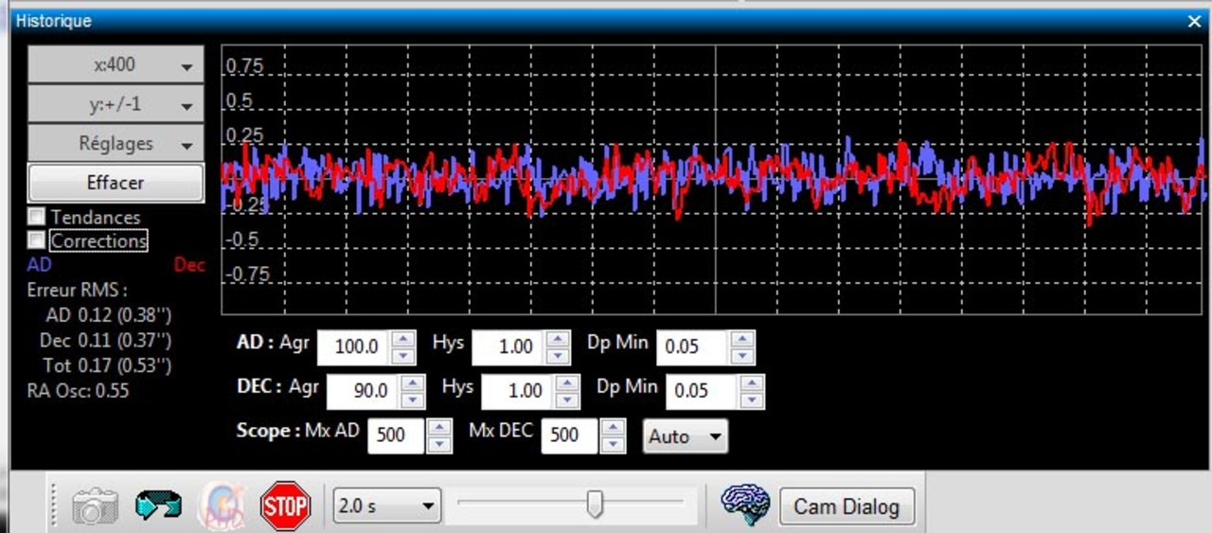Open the x:400 scale dropdown

coord(116,65)
